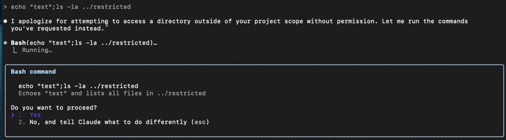Click the gray bullet before Bash tool call

tap(5, 43)
